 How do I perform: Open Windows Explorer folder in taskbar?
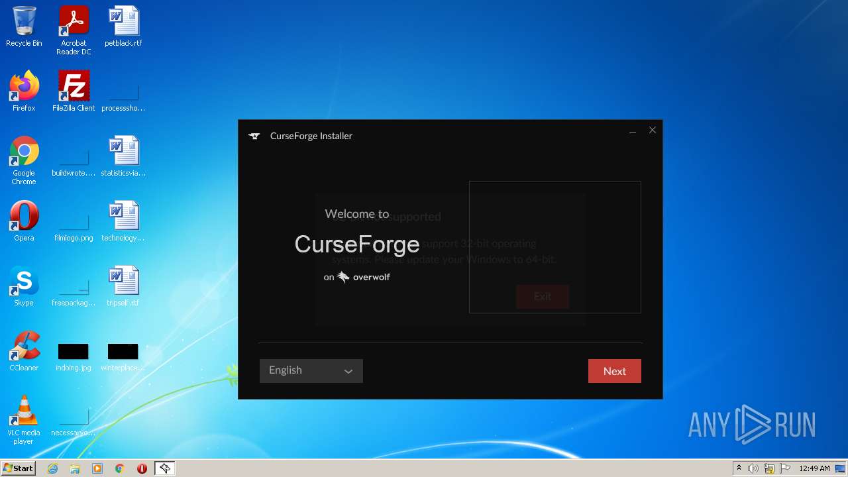[x=75, y=468]
